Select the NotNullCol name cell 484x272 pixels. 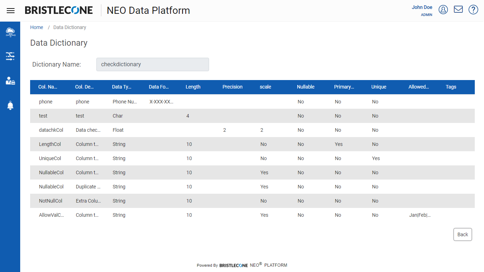coord(51,201)
